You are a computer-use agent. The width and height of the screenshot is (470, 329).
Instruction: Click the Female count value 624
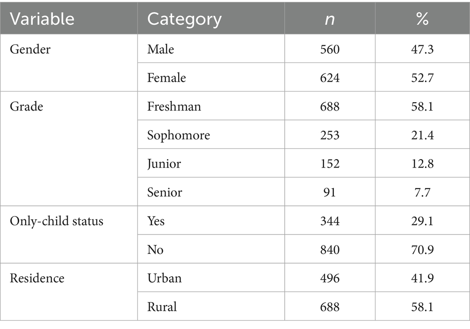tap(330, 78)
